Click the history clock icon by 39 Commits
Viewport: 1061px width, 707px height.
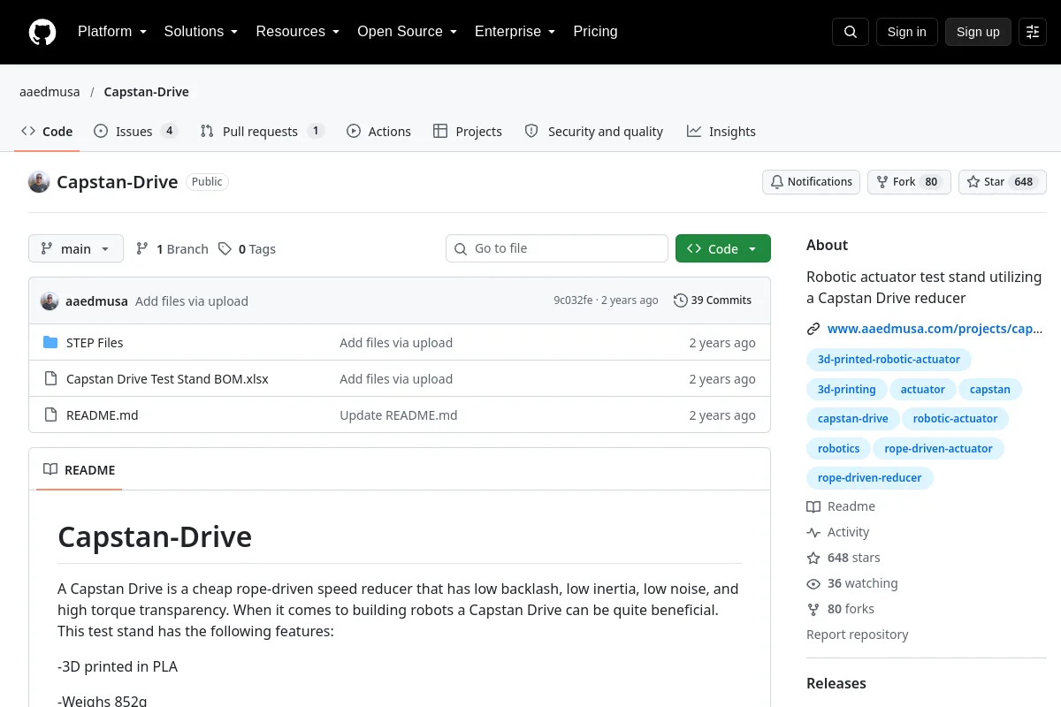(x=680, y=300)
